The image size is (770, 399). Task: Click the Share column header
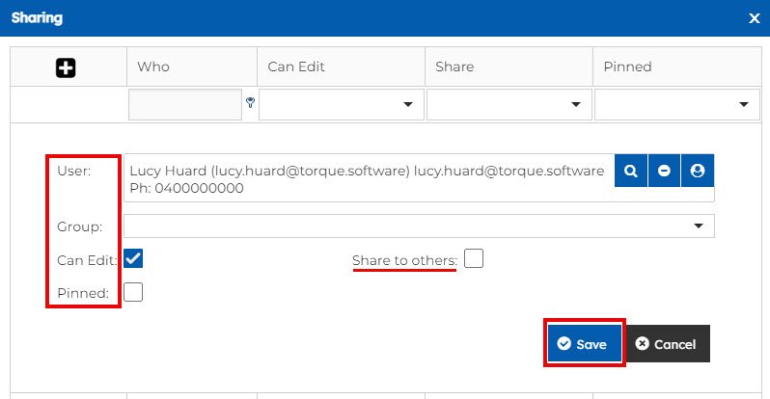pyautogui.click(x=454, y=67)
